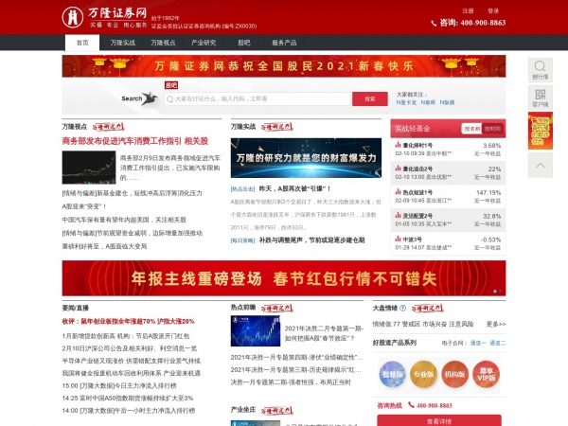
Task: Click the 股吧 red tag above search
Action: click(171, 85)
